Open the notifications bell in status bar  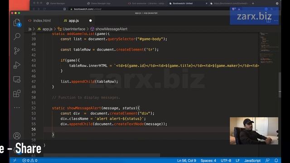[x=276, y=160]
